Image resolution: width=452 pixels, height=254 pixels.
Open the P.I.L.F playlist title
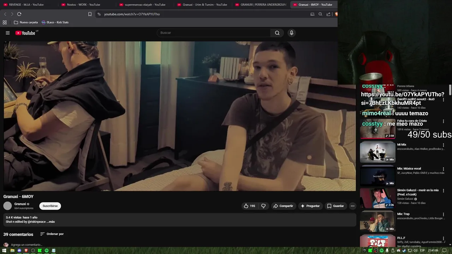pyautogui.click(x=401, y=238)
